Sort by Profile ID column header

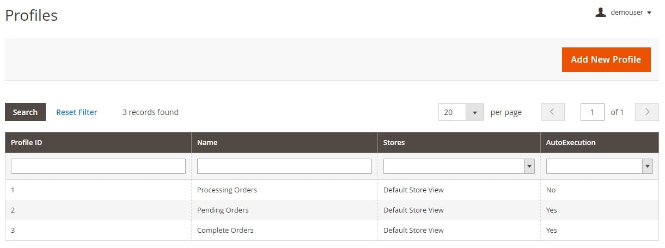(x=27, y=142)
